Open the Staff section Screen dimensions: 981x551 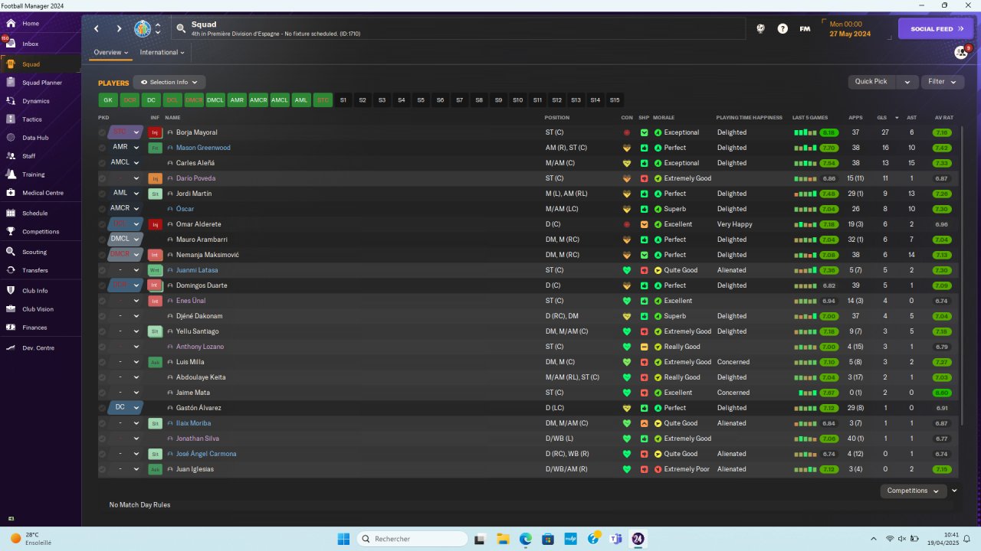click(29, 156)
